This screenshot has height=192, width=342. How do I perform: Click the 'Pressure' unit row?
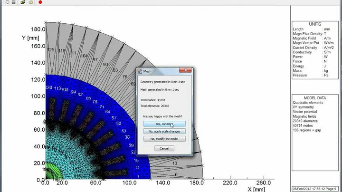pos(311,75)
